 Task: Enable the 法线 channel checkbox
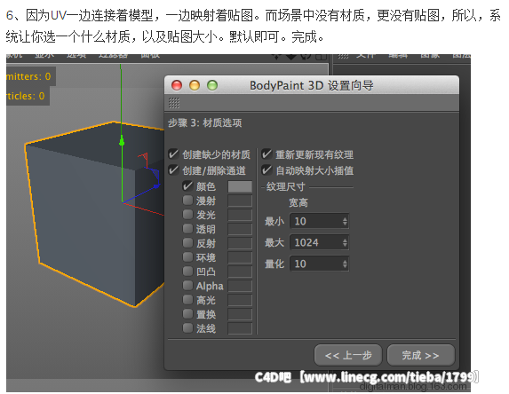click(187, 327)
